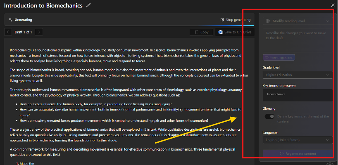Click the Introduction to Biomechanics title
The image size is (338, 165).
pos(43,6)
